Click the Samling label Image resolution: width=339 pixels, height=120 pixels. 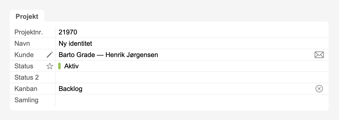tap(26, 100)
